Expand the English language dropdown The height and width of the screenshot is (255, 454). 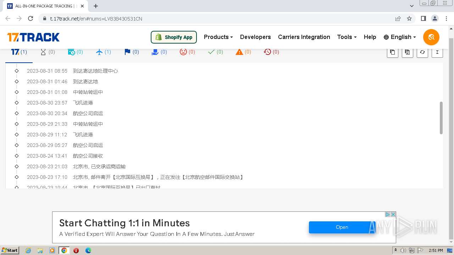point(400,37)
